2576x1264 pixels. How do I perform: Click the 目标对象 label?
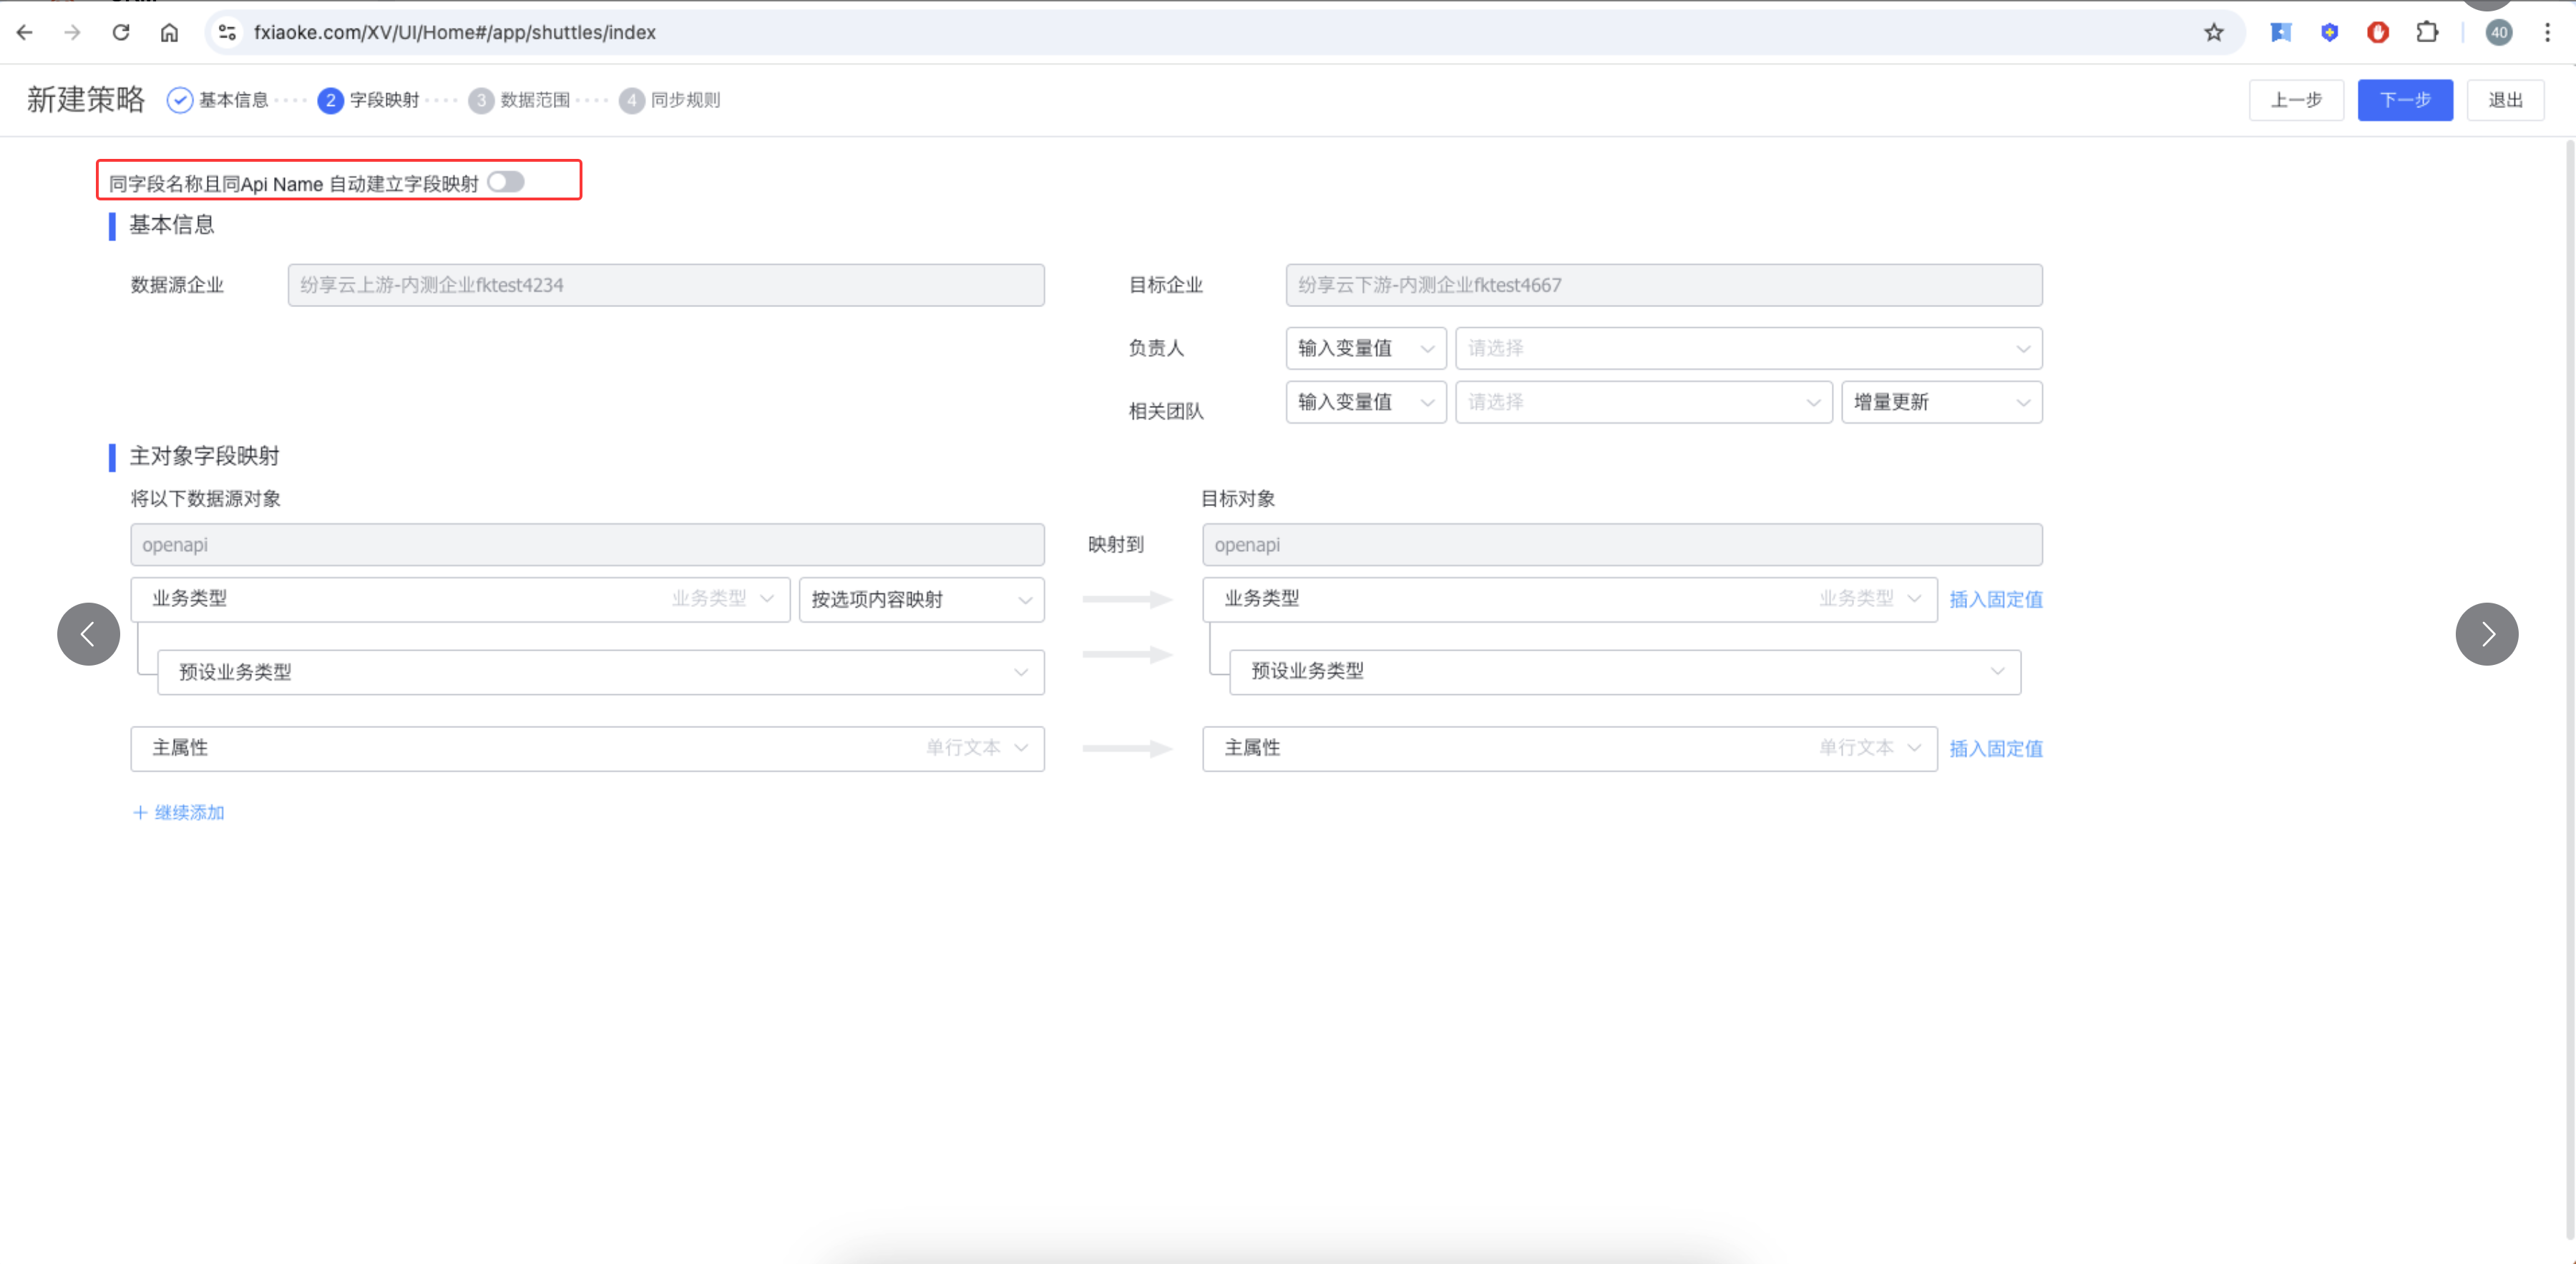click(1238, 499)
